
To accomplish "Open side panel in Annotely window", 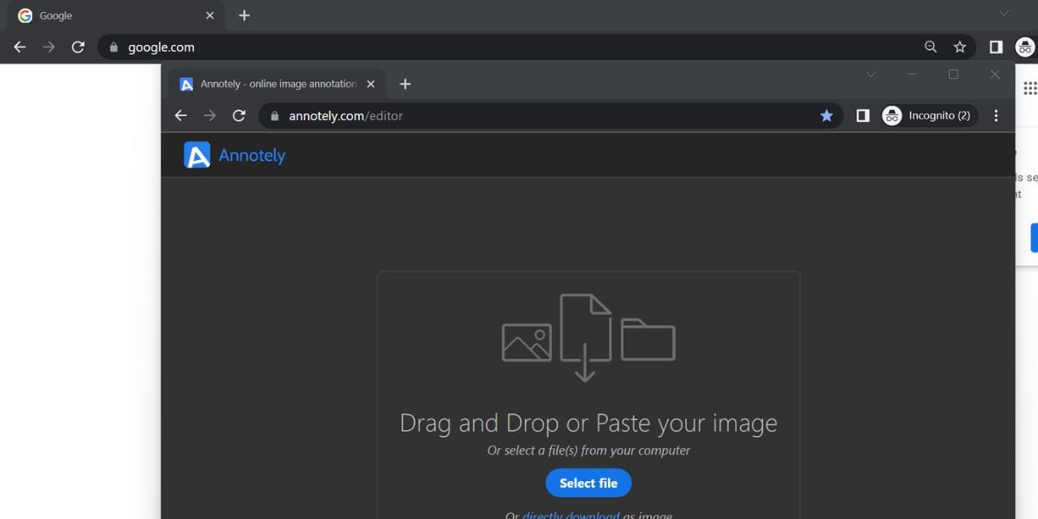I will point(862,116).
